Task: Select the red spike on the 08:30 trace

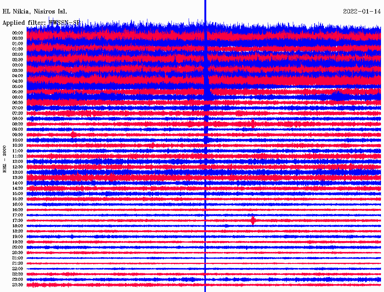Action: (x=253, y=123)
